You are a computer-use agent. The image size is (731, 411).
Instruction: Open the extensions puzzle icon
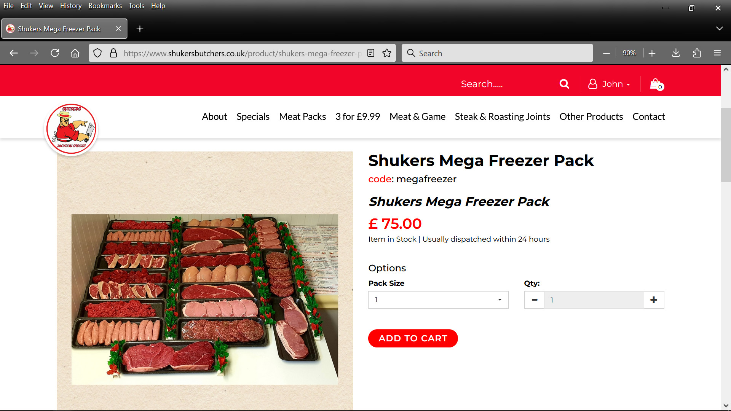tap(697, 53)
